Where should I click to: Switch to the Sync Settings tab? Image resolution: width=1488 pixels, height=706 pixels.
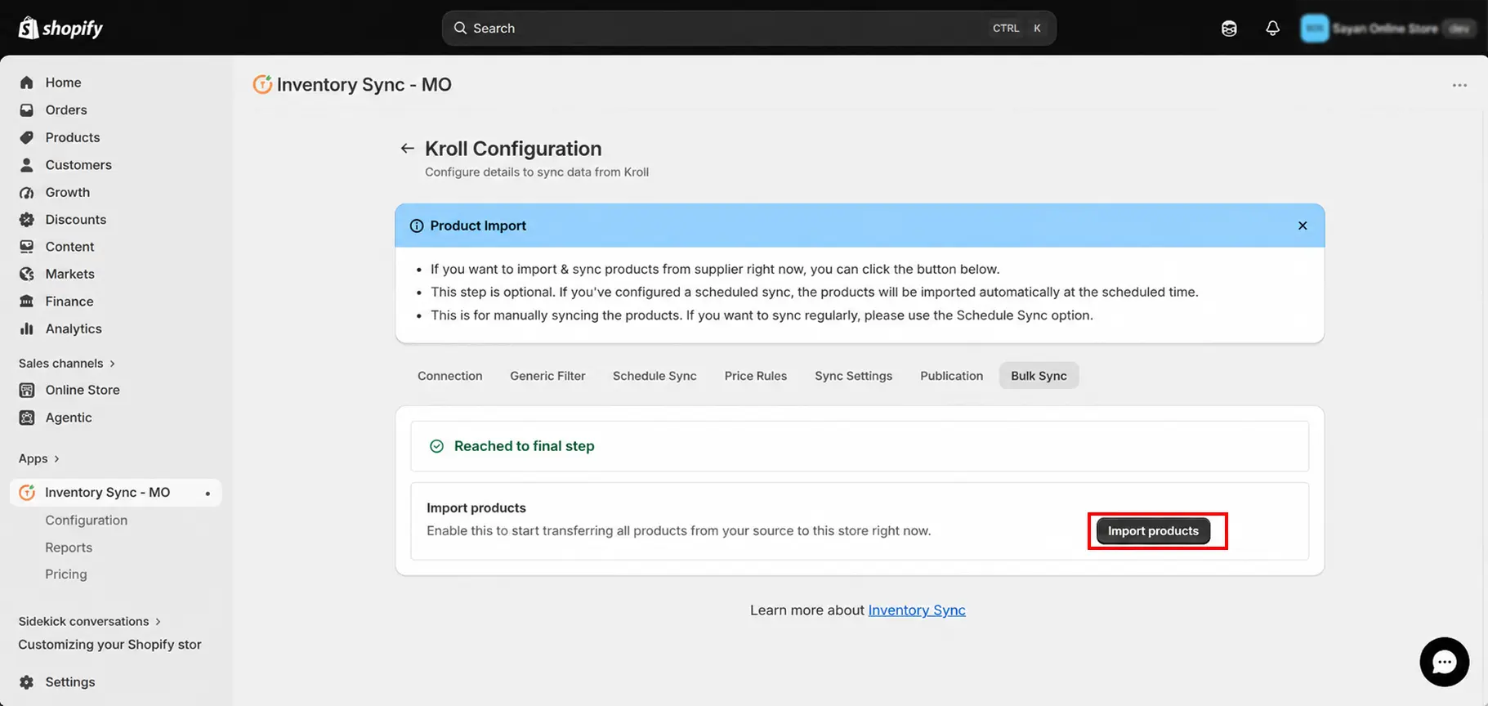point(853,376)
